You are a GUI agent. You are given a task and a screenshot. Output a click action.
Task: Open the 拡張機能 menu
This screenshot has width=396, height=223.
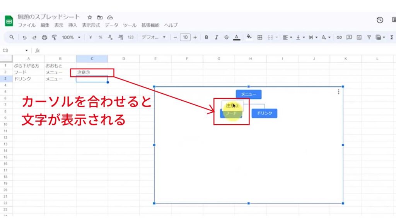150,25
